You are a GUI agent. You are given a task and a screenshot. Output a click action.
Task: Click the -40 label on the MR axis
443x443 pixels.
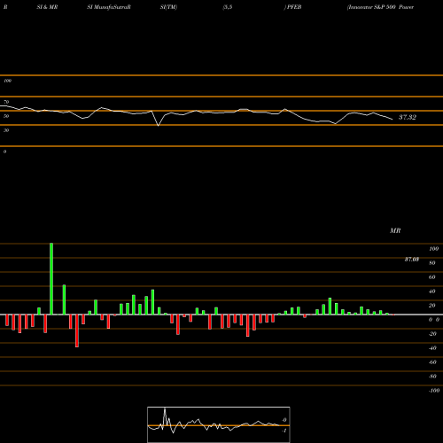click(432, 348)
